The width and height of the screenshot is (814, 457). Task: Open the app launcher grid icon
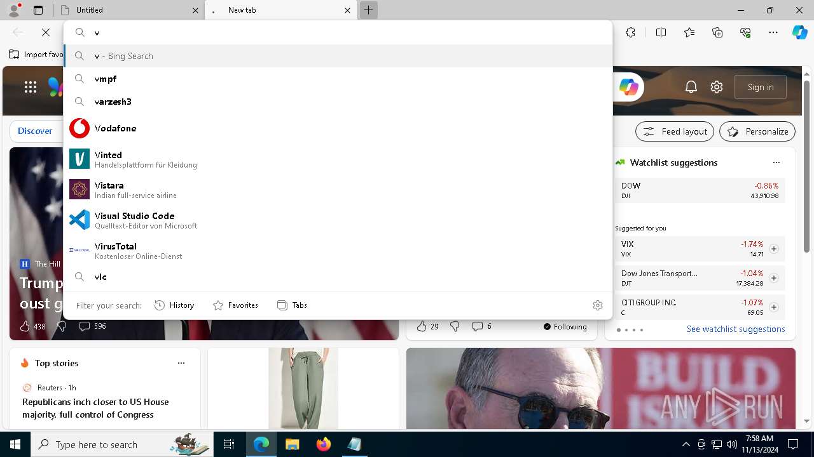click(31, 87)
